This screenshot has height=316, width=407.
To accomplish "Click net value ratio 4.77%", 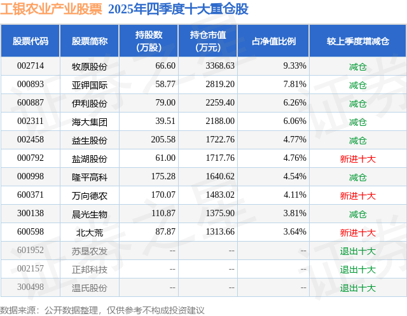I will pos(294,140).
